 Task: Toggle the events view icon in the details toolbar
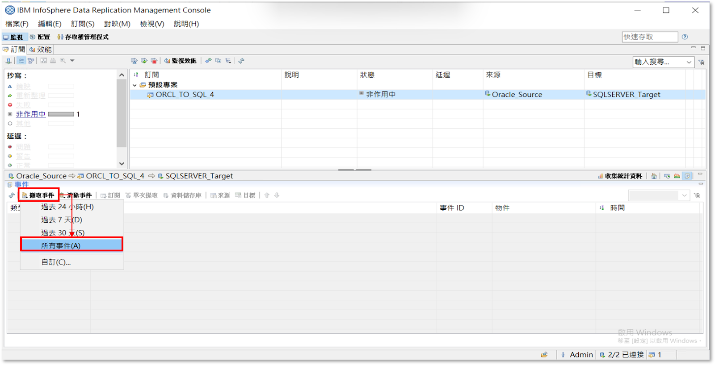pyautogui.click(x=687, y=176)
